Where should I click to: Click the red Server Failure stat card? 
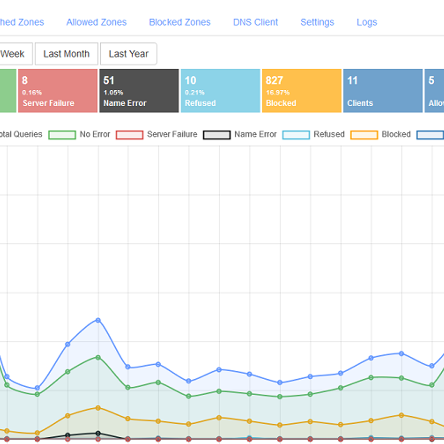click(58, 91)
